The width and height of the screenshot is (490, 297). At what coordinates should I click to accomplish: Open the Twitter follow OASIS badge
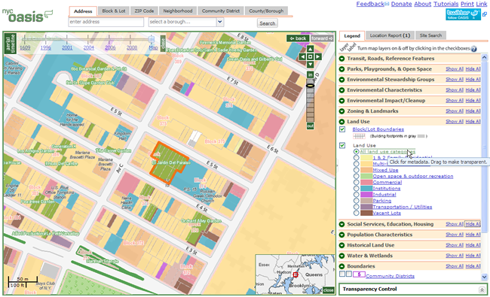pos(463,14)
